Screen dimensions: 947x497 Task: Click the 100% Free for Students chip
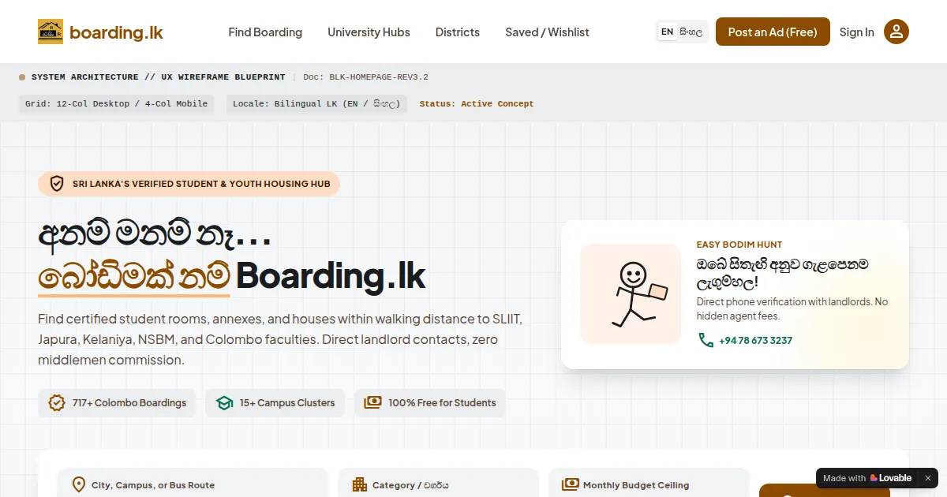coord(430,402)
